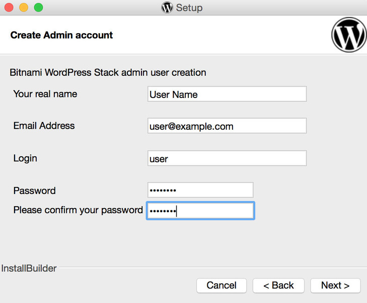Zoom the Setup window with green button
The image size is (367, 303).
click(x=38, y=7)
